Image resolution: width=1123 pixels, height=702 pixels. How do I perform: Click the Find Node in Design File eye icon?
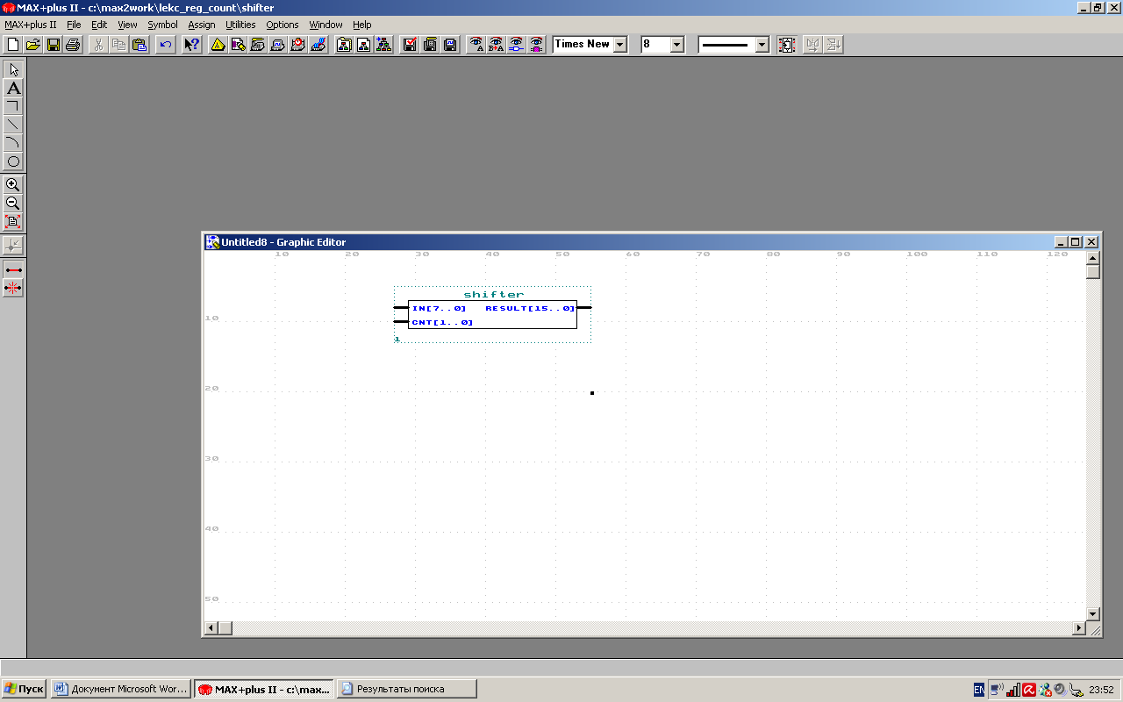(x=516, y=44)
